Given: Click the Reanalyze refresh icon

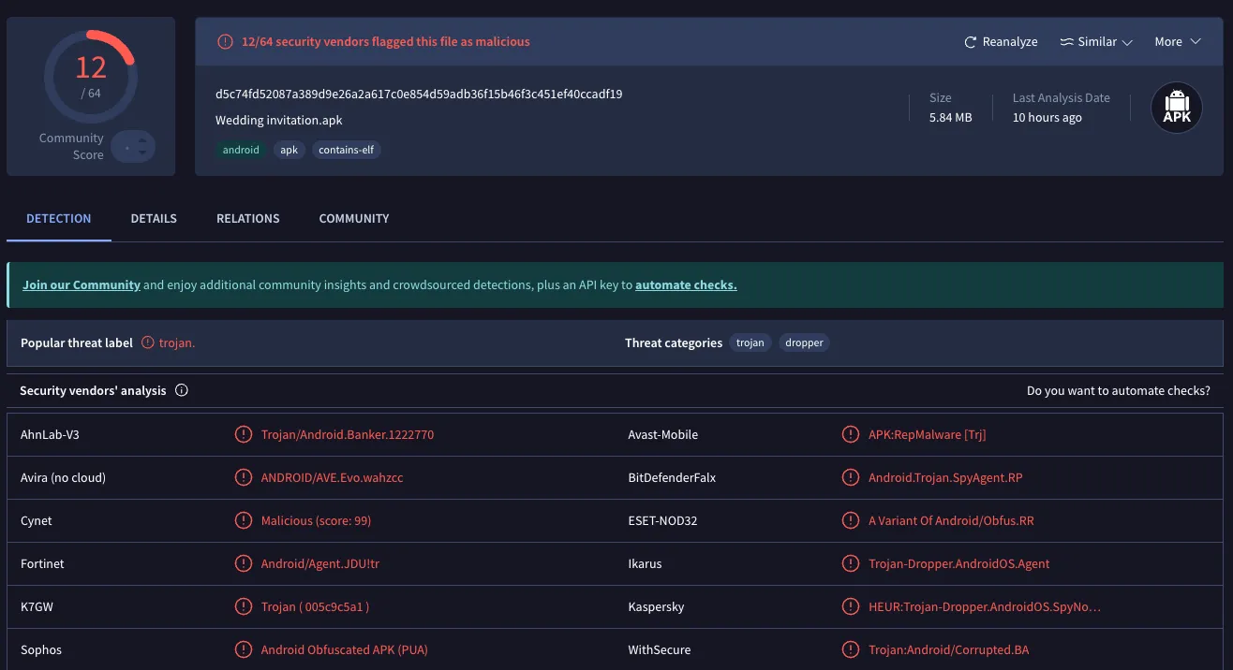Looking at the screenshot, I should (971, 42).
